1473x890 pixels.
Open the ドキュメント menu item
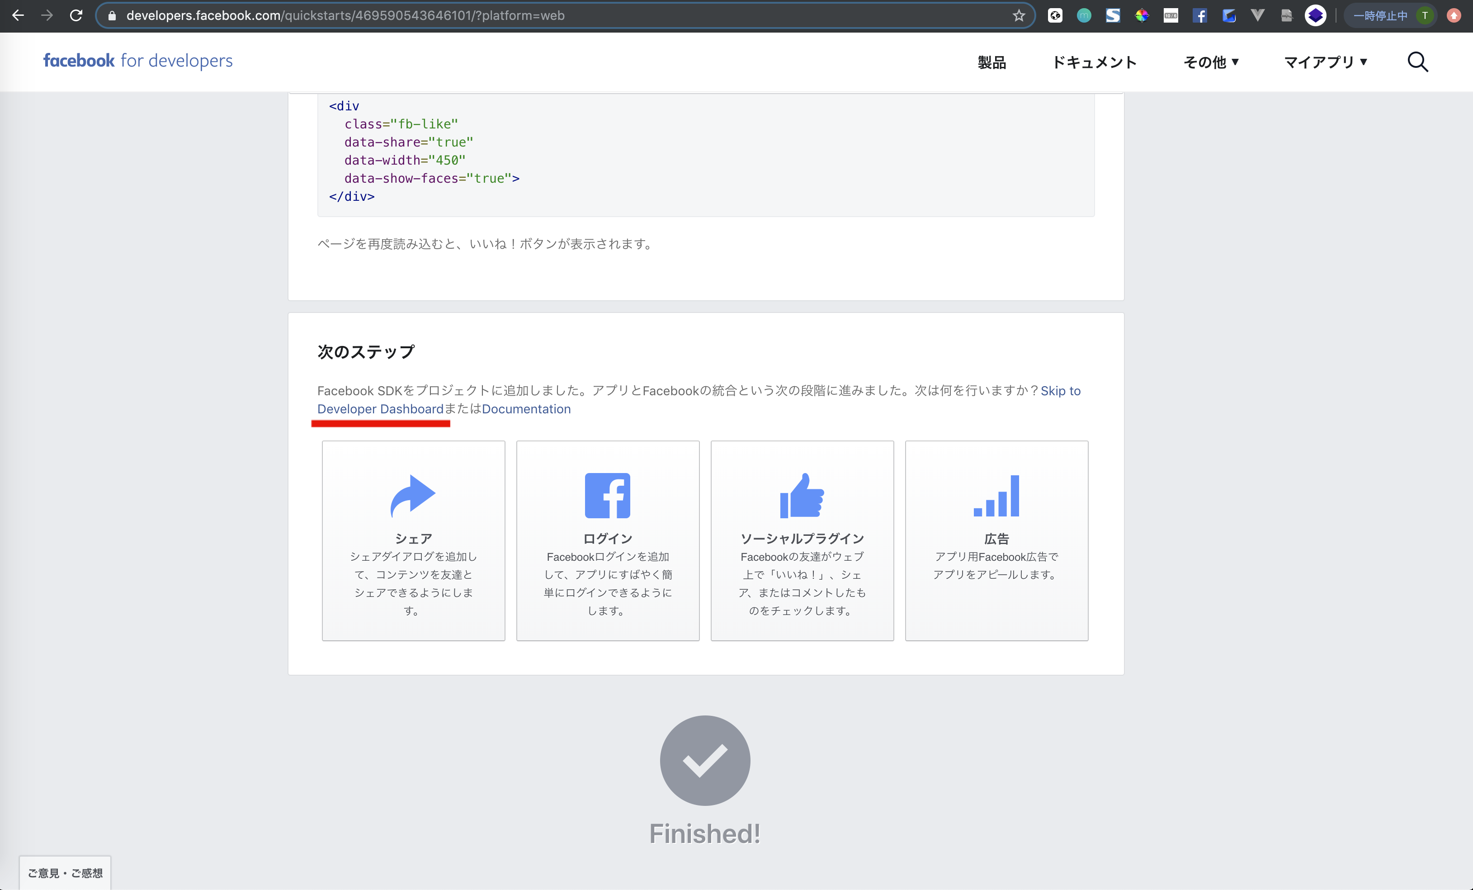1095,62
